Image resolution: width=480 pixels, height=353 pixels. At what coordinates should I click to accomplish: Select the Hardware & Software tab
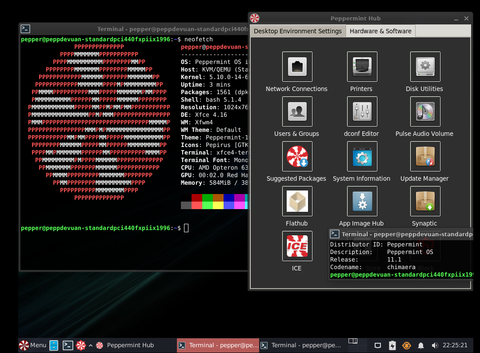(380, 31)
